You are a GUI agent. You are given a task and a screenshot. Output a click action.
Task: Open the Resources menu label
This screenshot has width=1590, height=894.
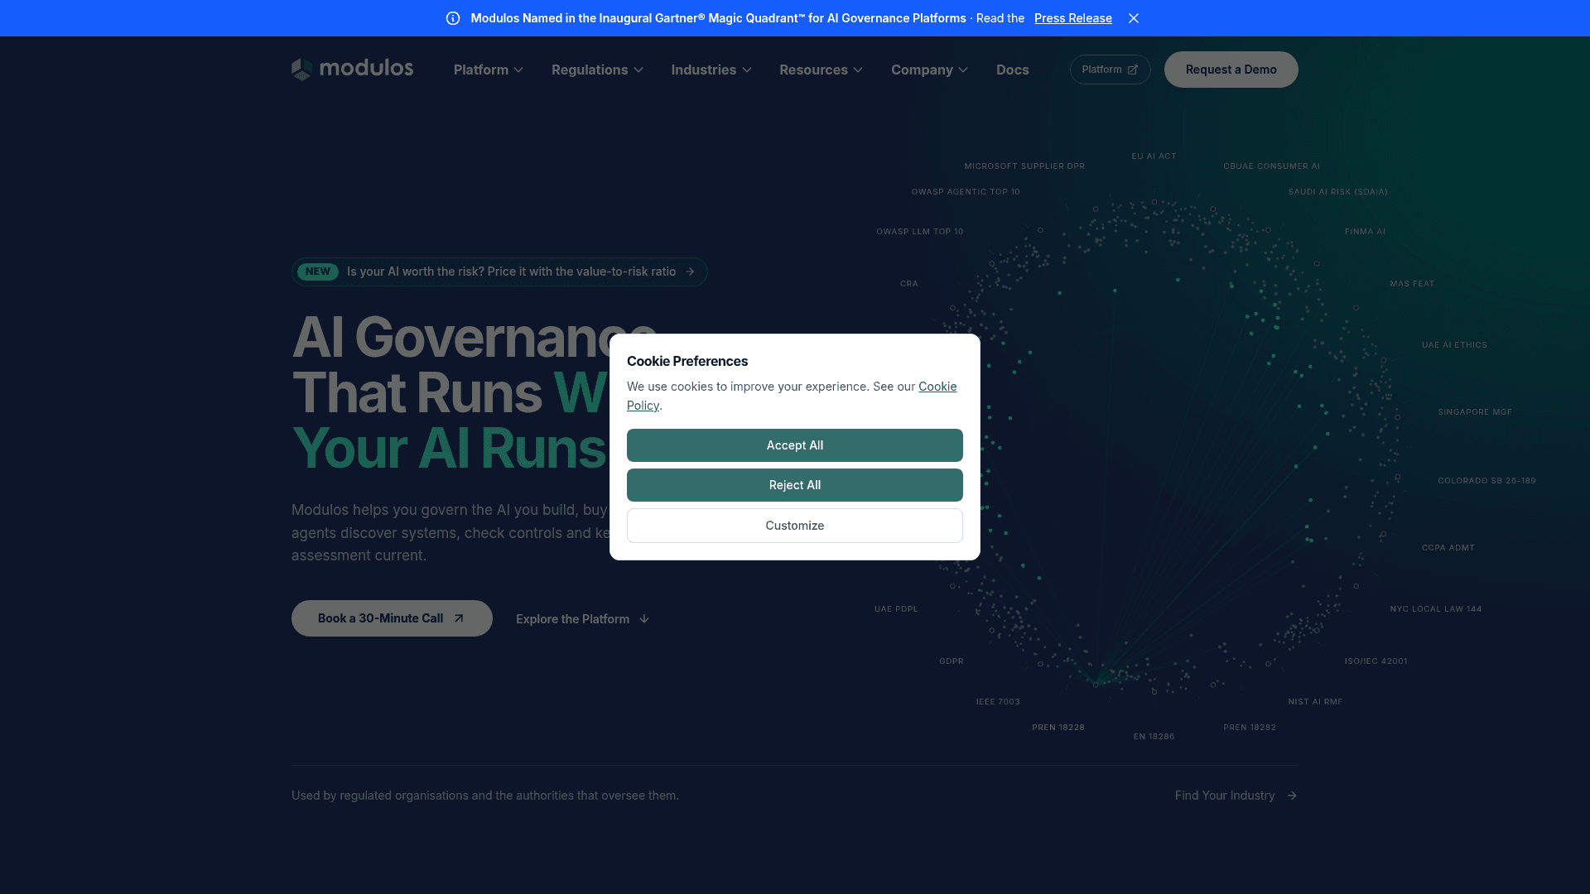pos(813,70)
